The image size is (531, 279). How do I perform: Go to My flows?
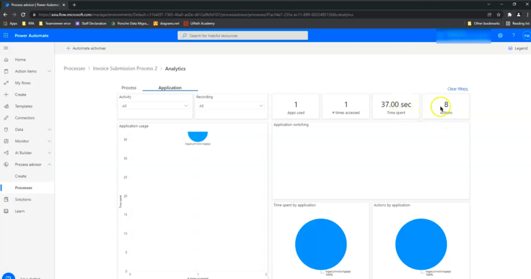pyautogui.click(x=23, y=83)
